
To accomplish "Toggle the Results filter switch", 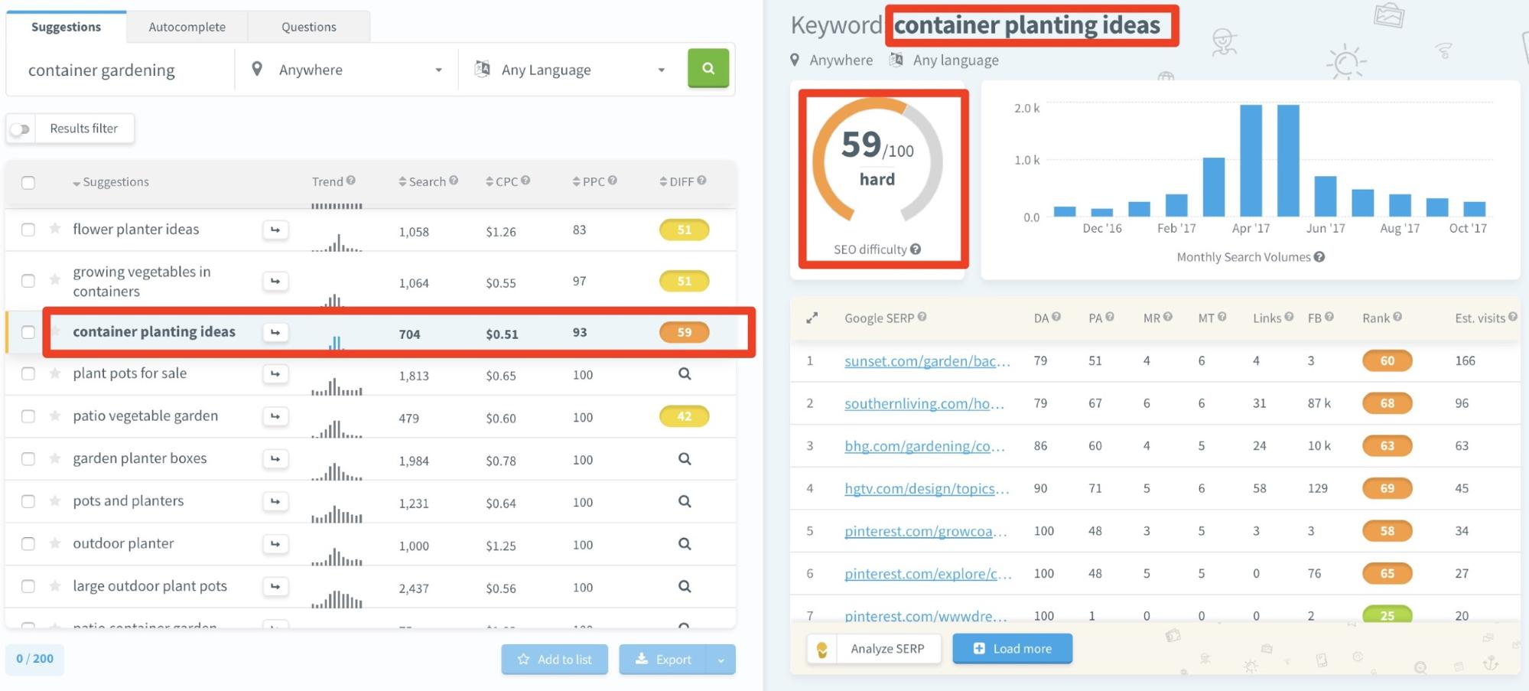I will pos(21,129).
